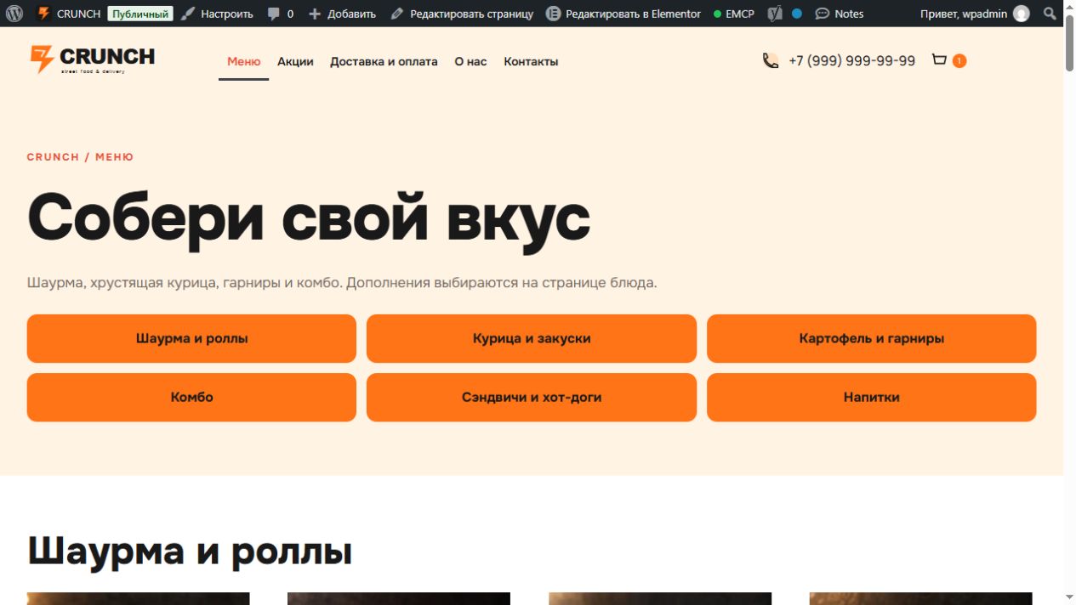Screen dimensions: 1076x605
Task: Open the Добавить new content menu
Action: click(351, 14)
